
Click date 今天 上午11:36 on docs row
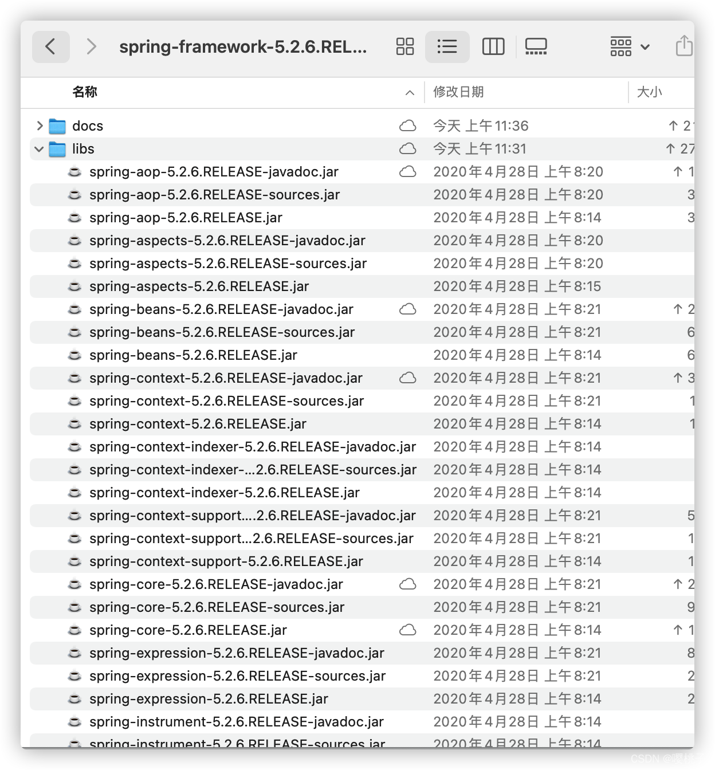coord(481,126)
